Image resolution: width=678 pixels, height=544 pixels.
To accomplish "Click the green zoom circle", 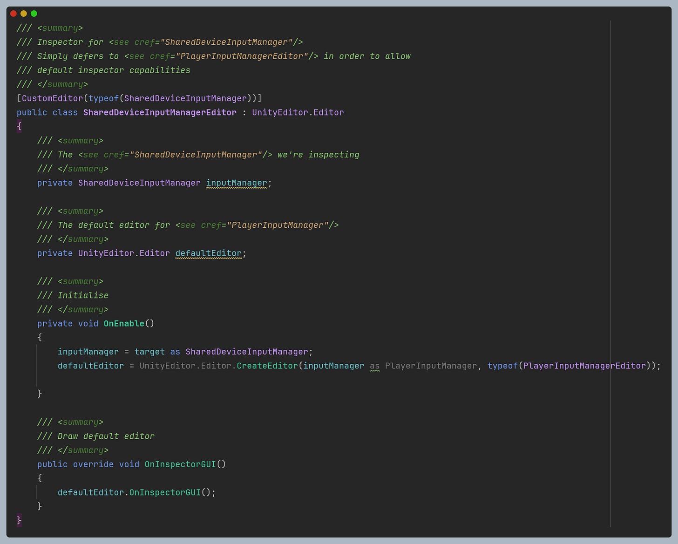I will pos(34,14).
